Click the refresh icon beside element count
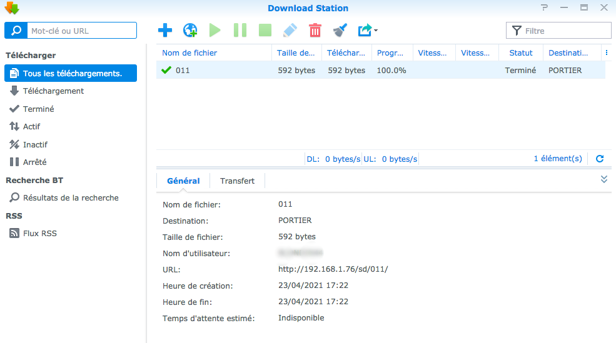 pyautogui.click(x=600, y=159)
